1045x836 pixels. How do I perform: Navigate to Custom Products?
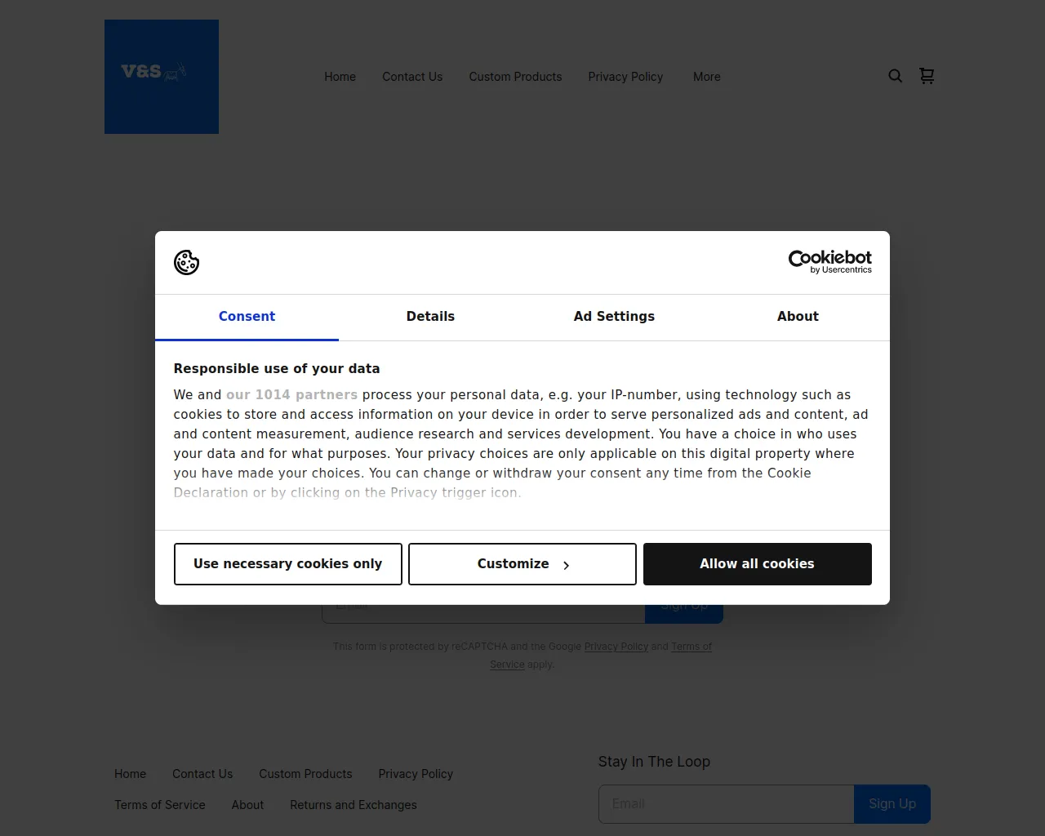(x=515, y=77)
